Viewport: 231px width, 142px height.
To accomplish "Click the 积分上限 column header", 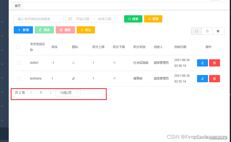I will tap(98, 47).
